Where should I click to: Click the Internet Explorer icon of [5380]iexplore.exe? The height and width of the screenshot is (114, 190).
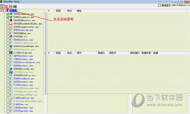[11, 14]
